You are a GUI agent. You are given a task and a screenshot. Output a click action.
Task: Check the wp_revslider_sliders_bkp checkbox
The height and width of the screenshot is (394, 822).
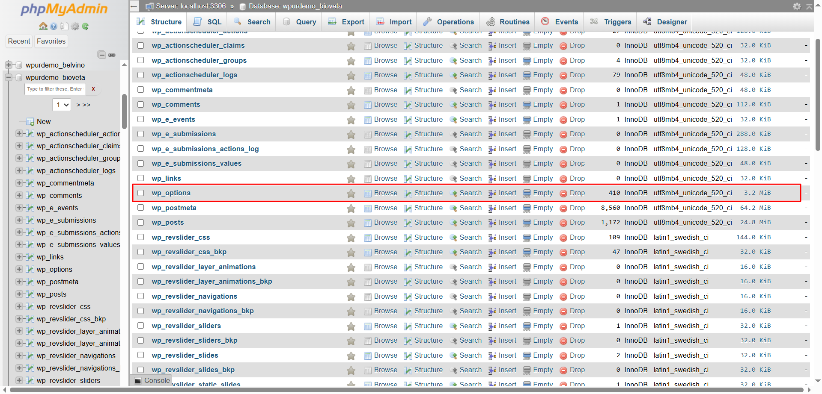[140, 341]
